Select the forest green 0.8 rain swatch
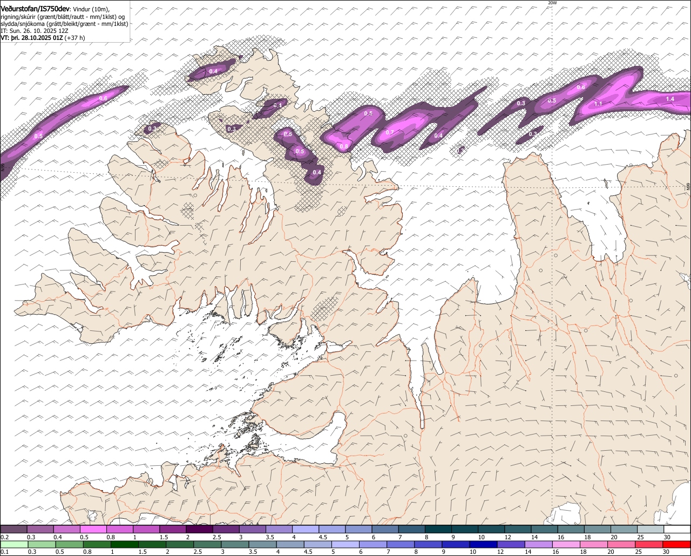This screenshot has height=556, width=691. click(97, 544)
